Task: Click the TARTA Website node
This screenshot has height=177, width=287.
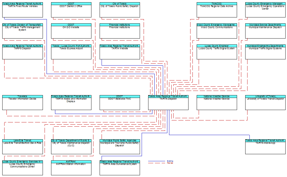Action: point(120,52)
